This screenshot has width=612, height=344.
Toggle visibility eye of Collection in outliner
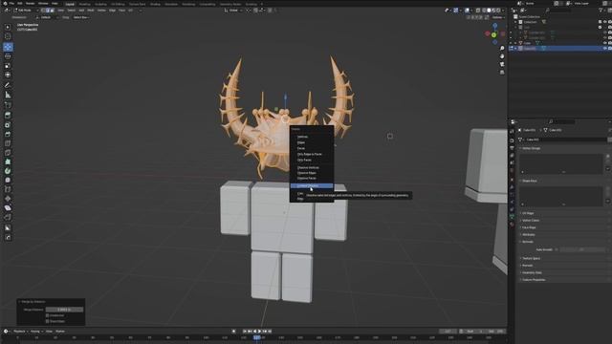pyautogui.click(x=605, y=22)
